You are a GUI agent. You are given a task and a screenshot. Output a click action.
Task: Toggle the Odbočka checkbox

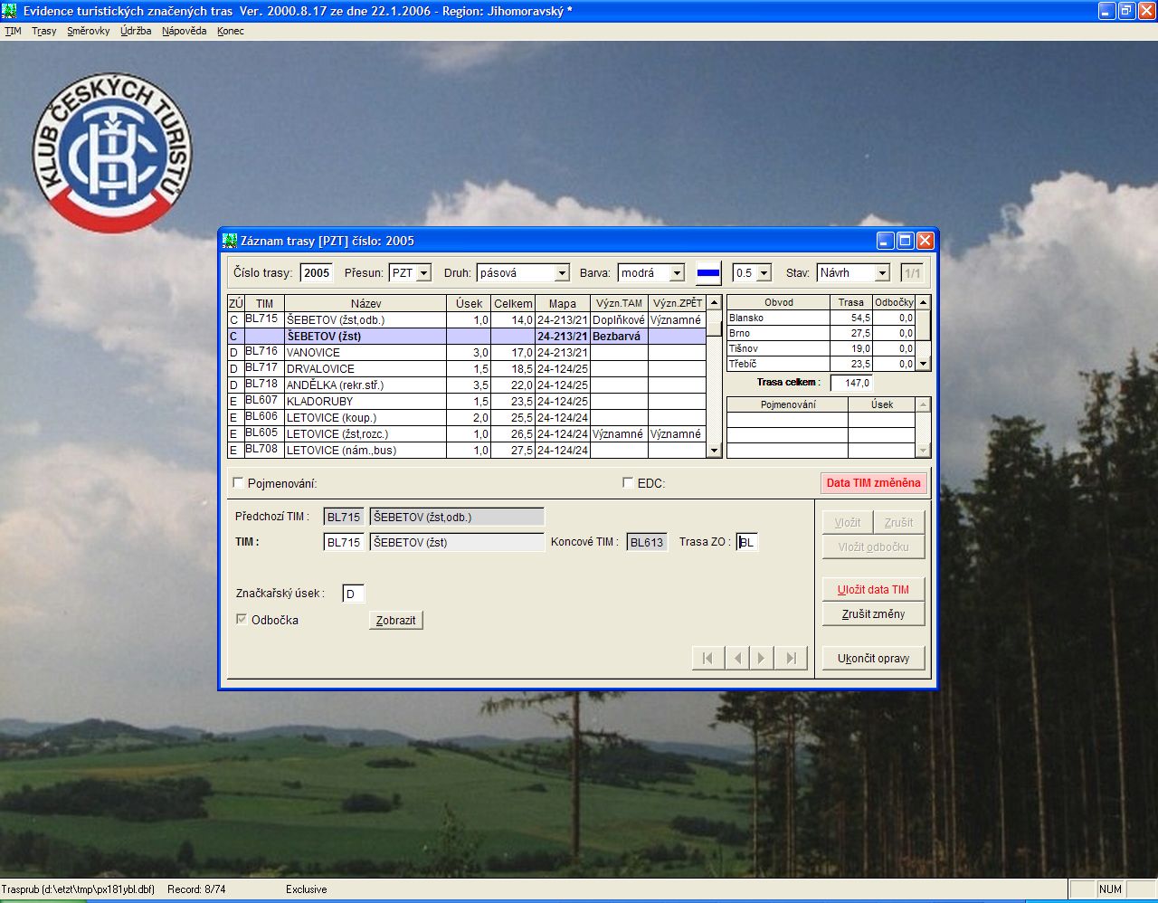pos(242,620)
